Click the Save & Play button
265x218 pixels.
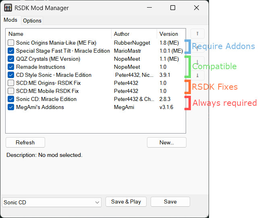pos(126,202)
